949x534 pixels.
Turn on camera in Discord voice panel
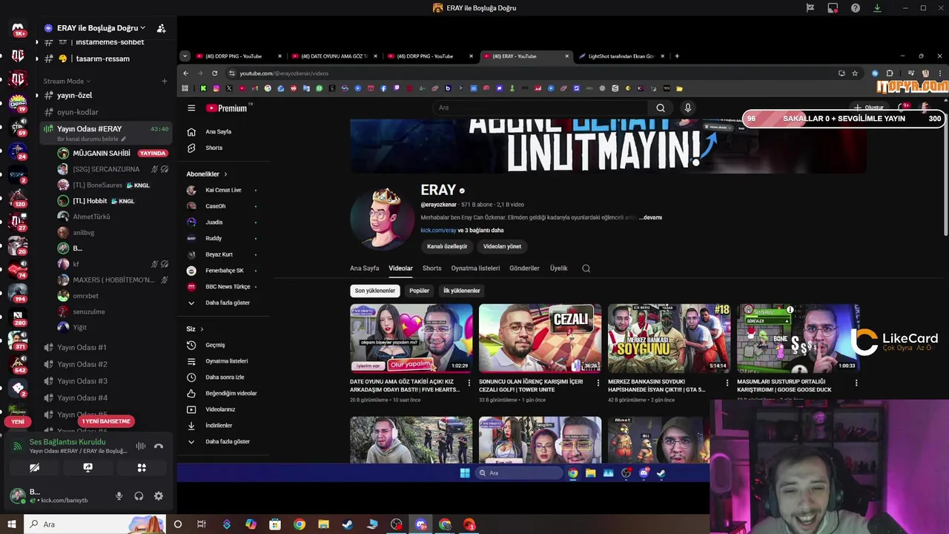34,468
